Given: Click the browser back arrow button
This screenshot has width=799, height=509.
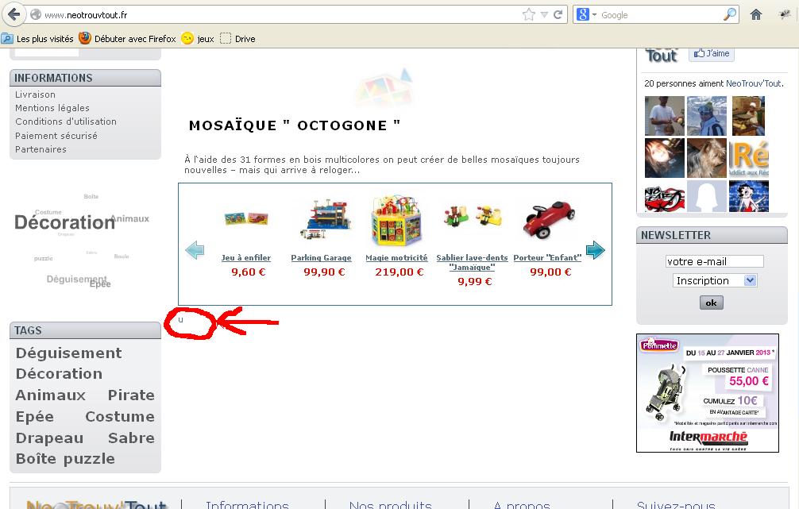Looking at the screenshot, I should pos(14,14).
